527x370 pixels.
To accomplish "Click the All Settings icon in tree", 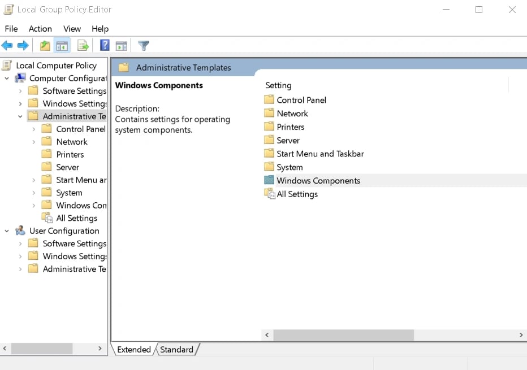I will (47, 218).
